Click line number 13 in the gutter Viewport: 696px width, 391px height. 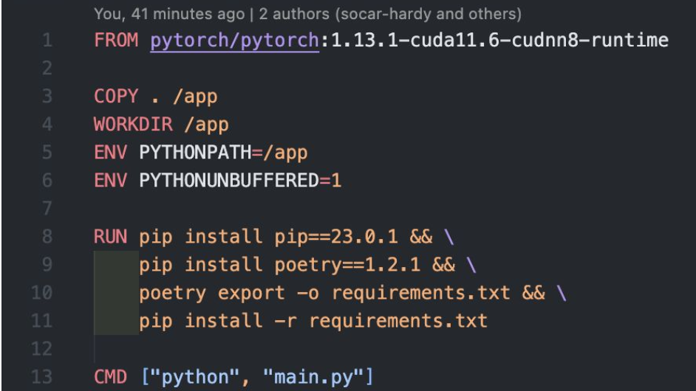(41, 377)
